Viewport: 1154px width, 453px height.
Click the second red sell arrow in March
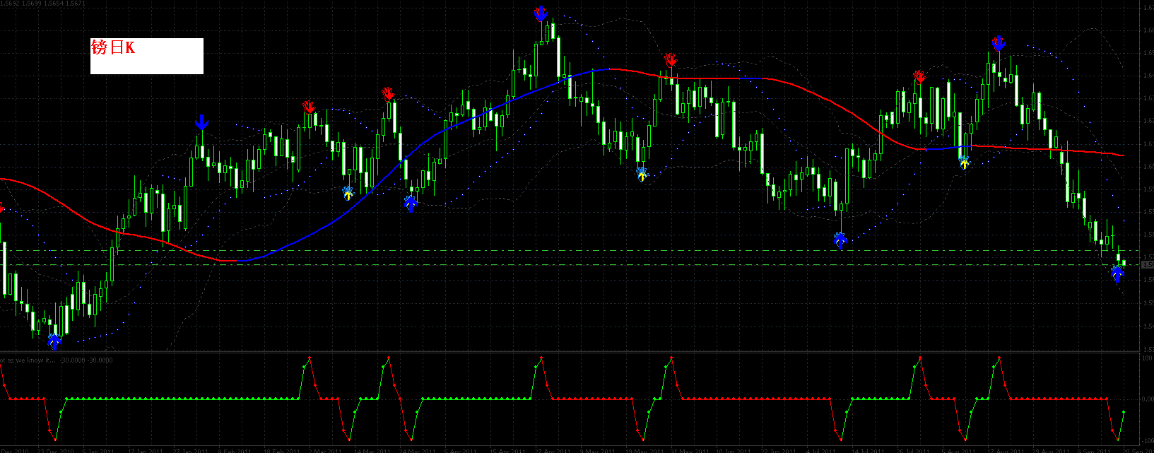click(x=388, y=94)
